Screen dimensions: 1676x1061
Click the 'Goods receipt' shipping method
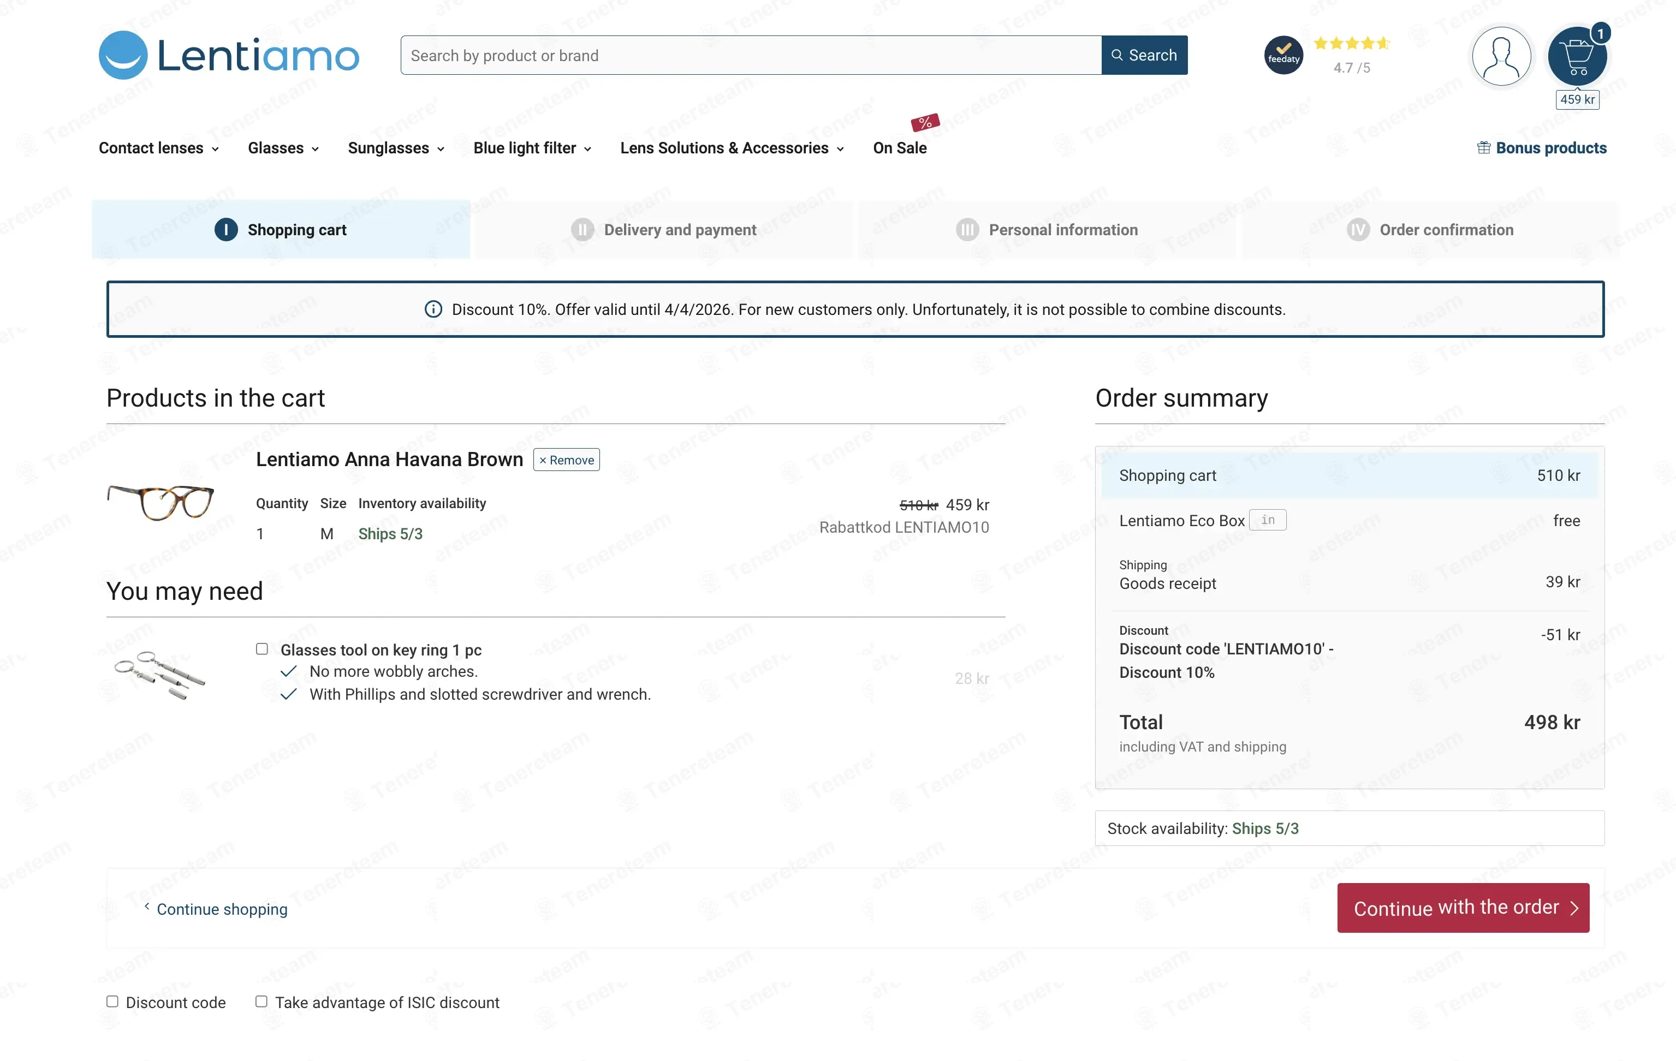pyautogui.click(x=1167, y=584)
